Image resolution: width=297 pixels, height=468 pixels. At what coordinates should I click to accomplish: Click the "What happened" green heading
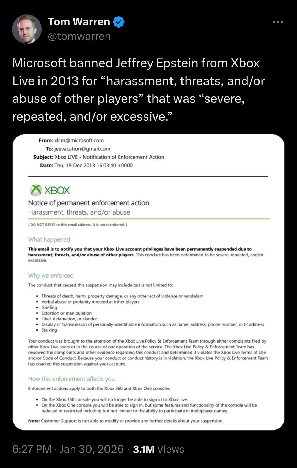(x=49, y=239)
